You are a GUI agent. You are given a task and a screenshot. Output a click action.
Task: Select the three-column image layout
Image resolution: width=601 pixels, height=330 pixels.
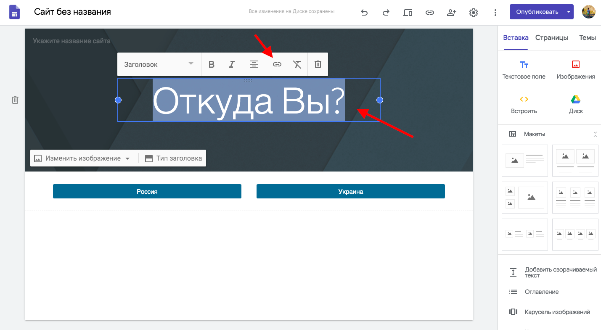click(575, 198)
